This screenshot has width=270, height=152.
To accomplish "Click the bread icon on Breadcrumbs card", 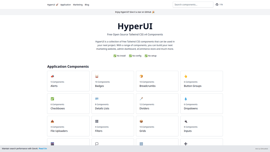I will (x=141, y=76).
